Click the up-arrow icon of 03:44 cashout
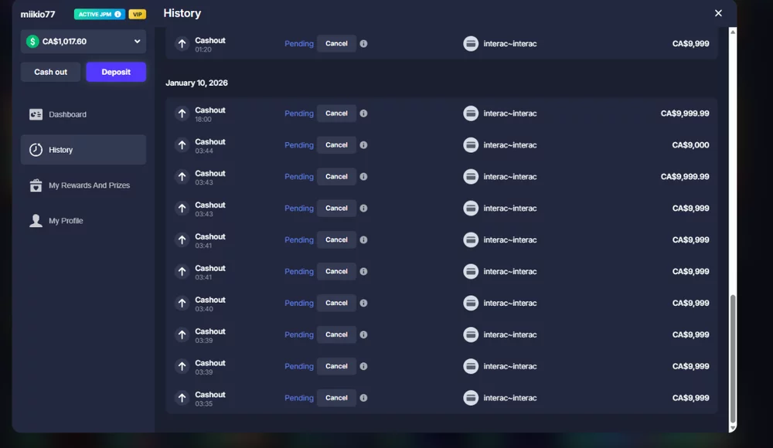 point(182,145)
